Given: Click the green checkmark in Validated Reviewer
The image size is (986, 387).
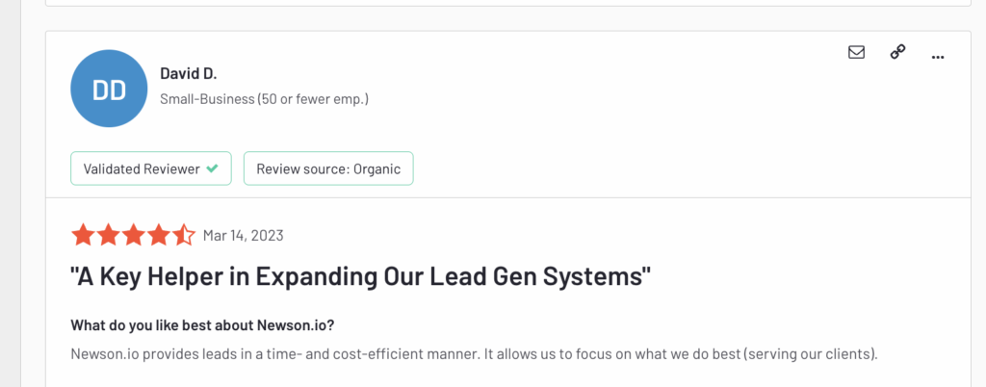Looking at the screenshot, I should (x=212, y=168).
